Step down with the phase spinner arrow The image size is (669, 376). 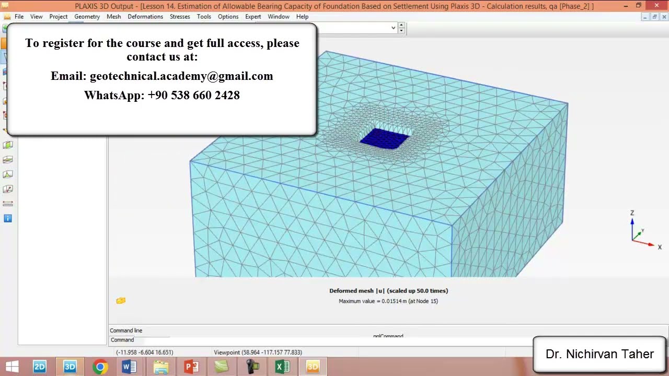401,31
